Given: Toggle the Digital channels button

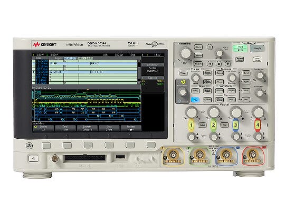Looking at the screenshot, I should [246, 82].
